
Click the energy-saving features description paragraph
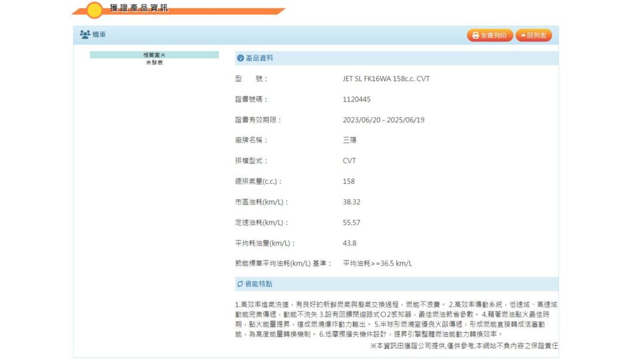point(396,320)
